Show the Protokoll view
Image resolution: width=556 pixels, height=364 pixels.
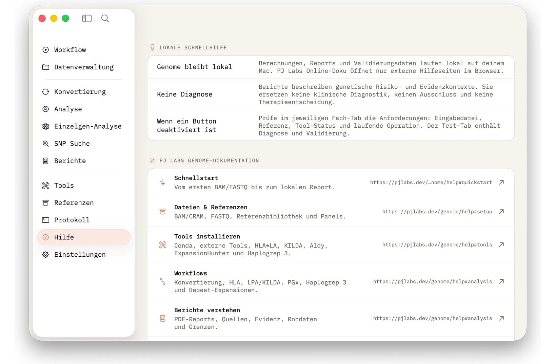(x=84, y=220)
